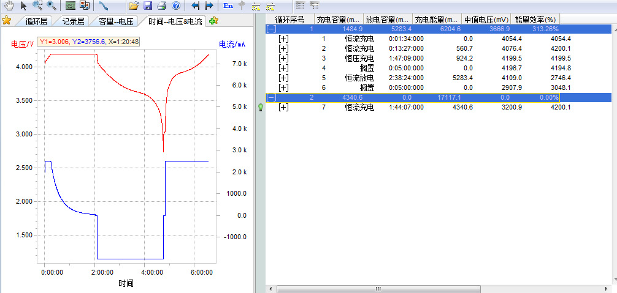Select the arrow pointer tool
This screenshot has width=617, height=293.
tap(23, 6)
